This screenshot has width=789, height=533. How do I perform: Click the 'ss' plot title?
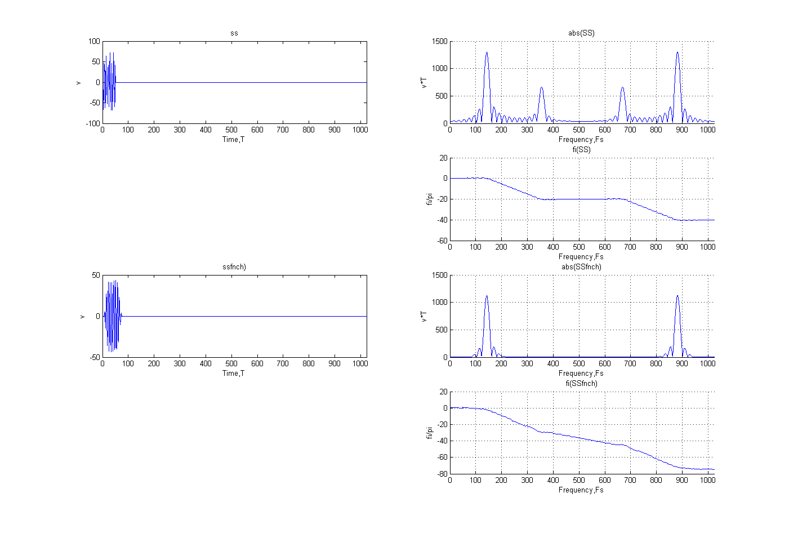[234, 33]
